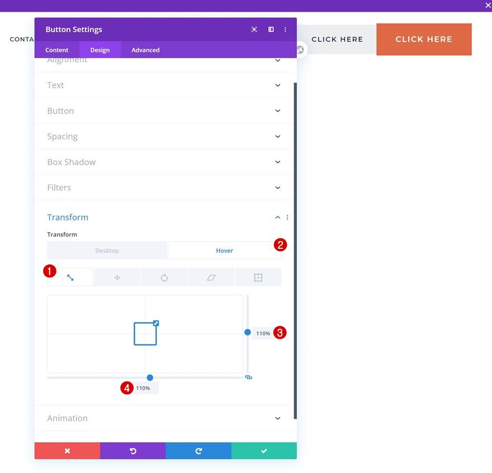Open the Advanced tab
The height and width of the screenshot is (473, 492).
click(x=145, y=50)
